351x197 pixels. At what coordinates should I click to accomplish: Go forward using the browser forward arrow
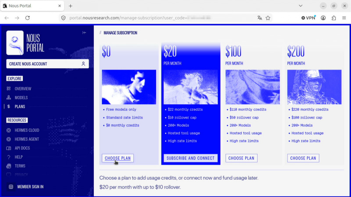click(17, 18)
